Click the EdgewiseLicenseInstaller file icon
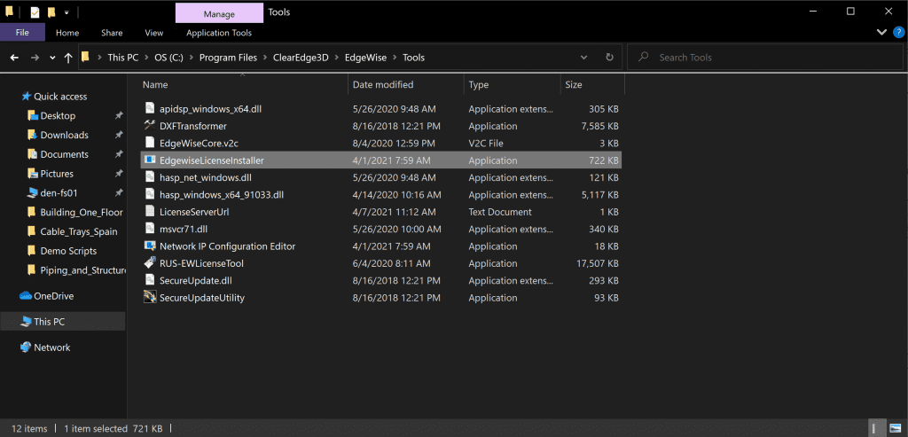Image resolution: width=908 pixels, height=437 pixels. [x=150, y=160]
